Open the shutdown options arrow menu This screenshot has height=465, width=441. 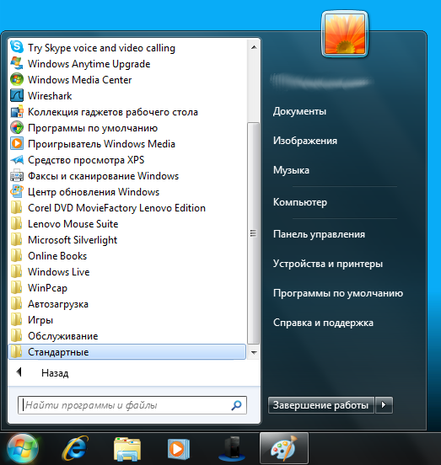point(384,405)
